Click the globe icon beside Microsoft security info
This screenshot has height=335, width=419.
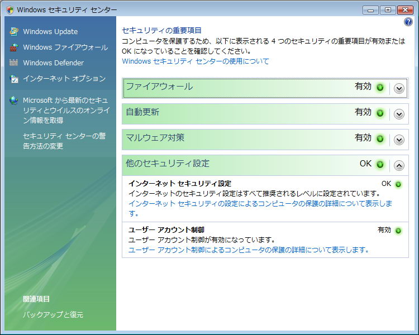point(13,100)
